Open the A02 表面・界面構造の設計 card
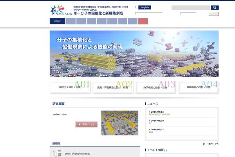235x157 pixels. [x=113, y=87]
